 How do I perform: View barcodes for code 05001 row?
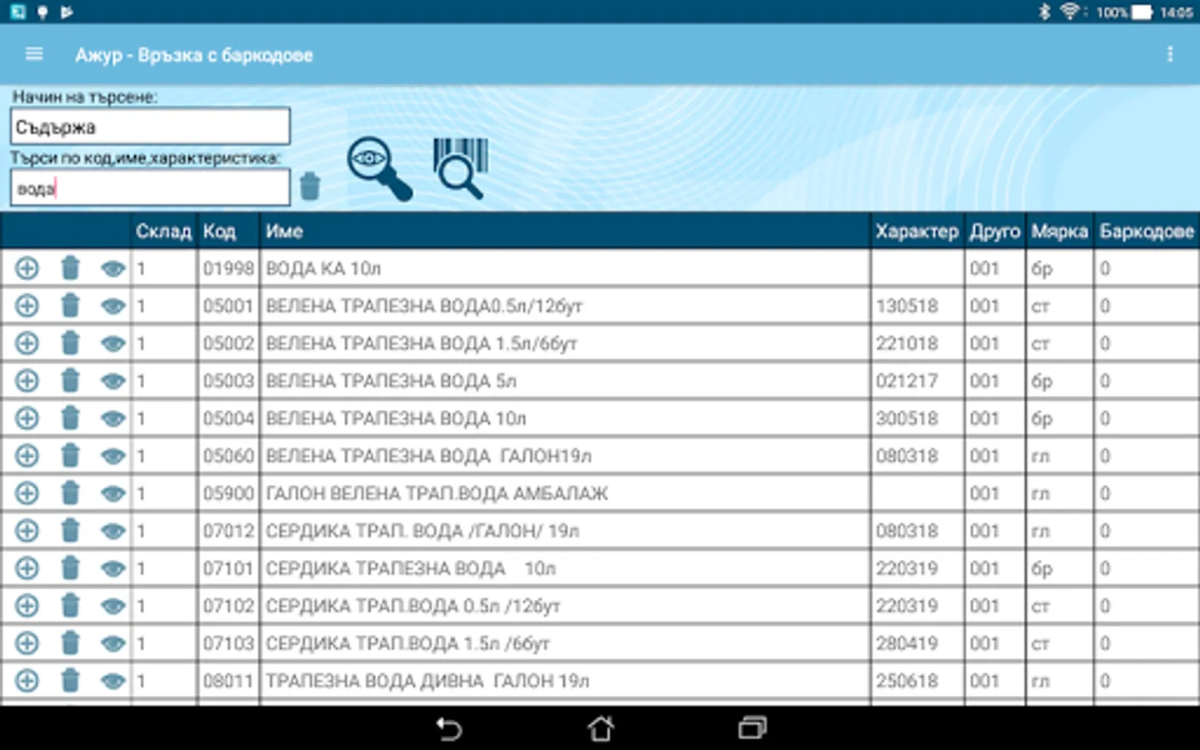point(112,306)
